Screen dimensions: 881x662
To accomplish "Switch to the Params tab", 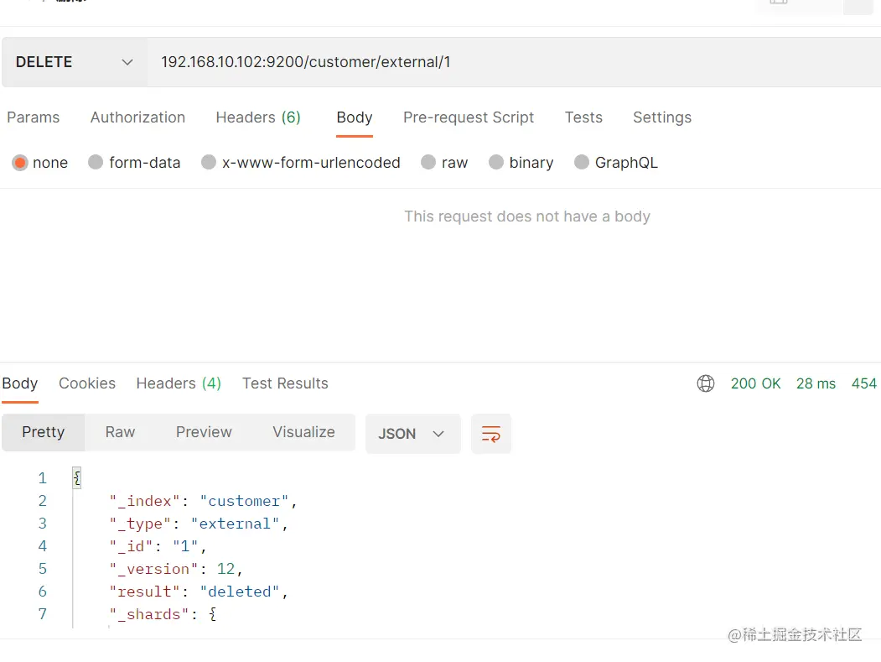I will tap(34, 117).
